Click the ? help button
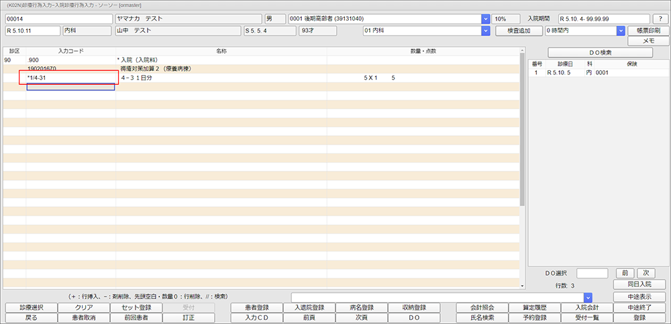 pyautogui.click(x=661, y=19)
